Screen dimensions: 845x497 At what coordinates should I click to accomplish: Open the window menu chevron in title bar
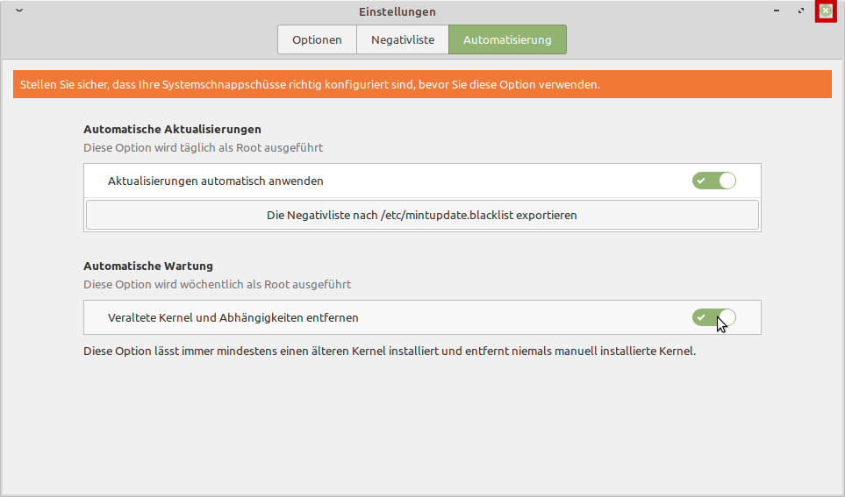coord(19,11)
